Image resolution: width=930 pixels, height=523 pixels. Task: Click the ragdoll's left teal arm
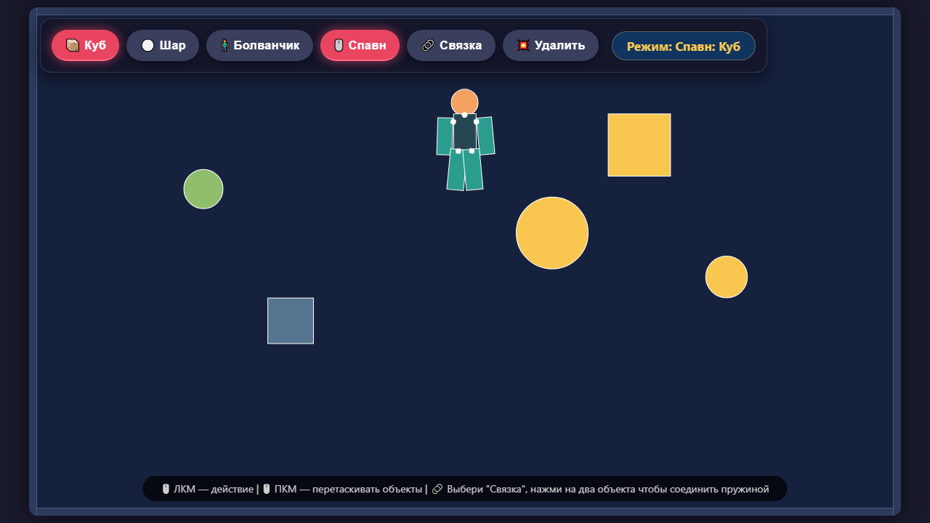pyautogui.click(x=445, y=136)
